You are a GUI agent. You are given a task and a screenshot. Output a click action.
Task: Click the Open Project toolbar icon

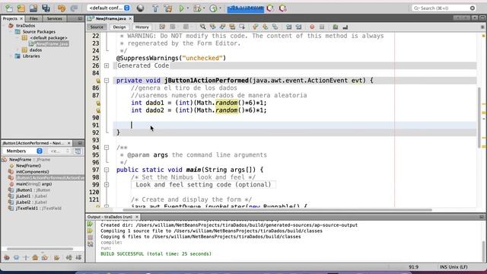point(33,8)
